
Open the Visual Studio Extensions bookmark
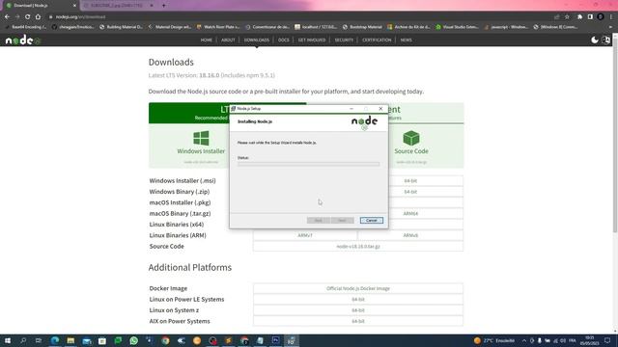pyautogui.click(x=457, y=27)
